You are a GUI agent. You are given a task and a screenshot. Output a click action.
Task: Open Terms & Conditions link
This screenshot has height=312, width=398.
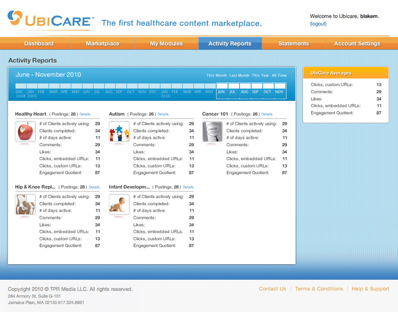click(319, 289)
